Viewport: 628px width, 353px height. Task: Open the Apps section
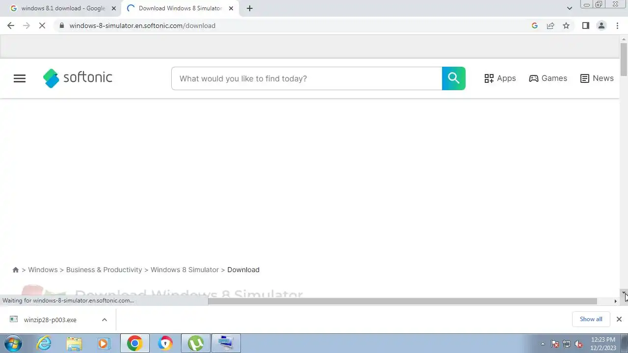pyautogui.click(x=500, y=78)
